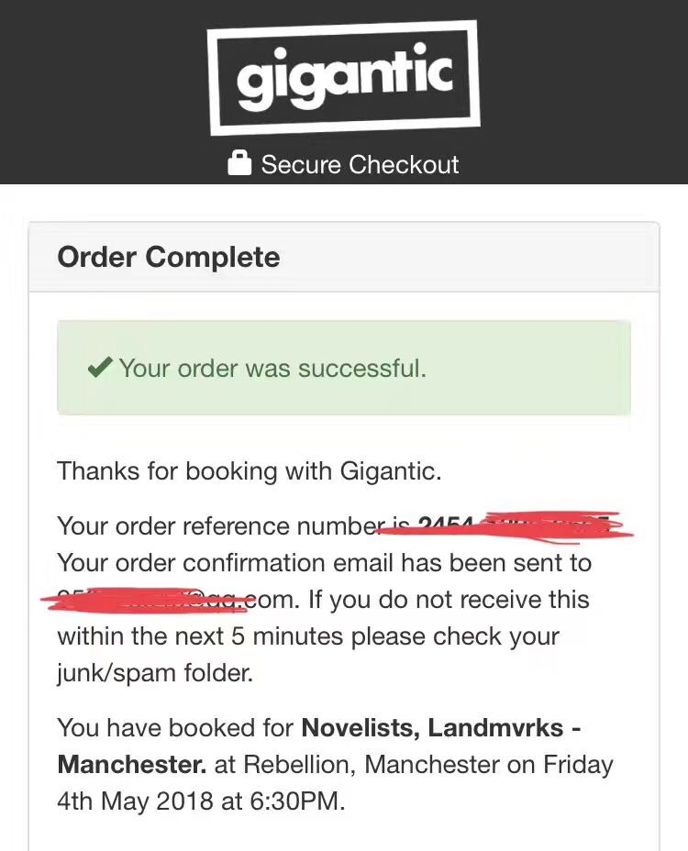The height and width of the screenshot is (851, 688).
Task: Open the bold 'Novelists, Landmvrks -' event name
Action: [x=441, y=728]
